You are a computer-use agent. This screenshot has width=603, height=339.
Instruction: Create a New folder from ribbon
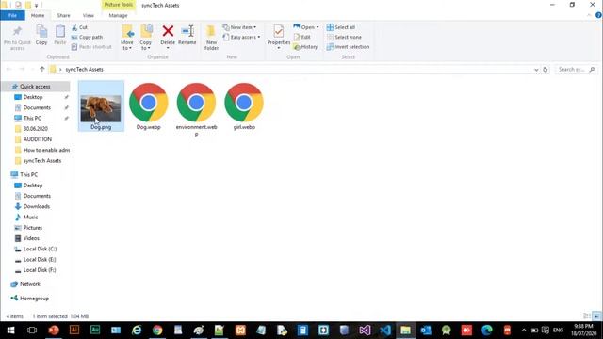point(211,38)
